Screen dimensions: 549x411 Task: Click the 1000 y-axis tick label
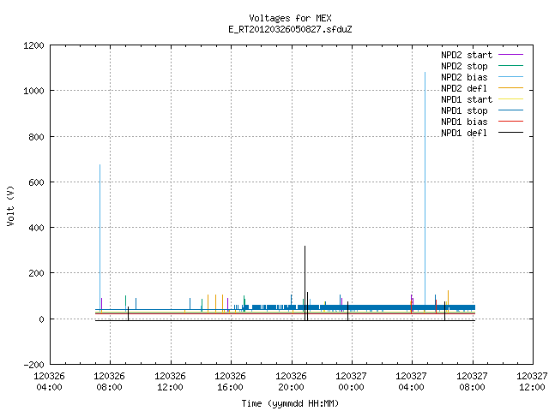[x=33, y=92]
